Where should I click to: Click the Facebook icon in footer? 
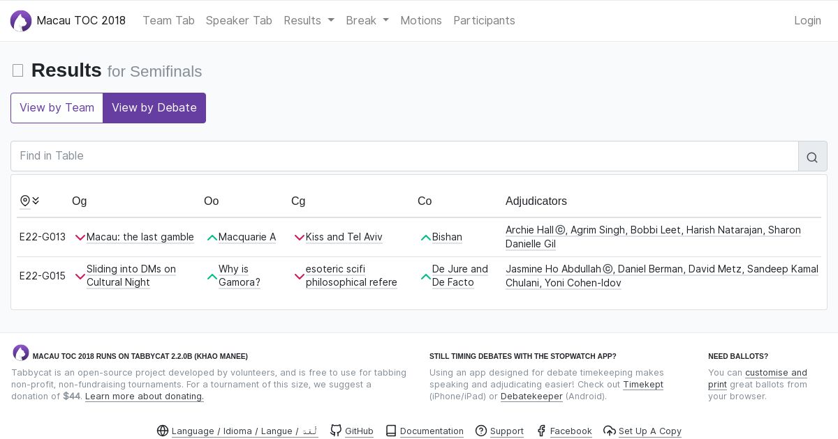click(541, 431)
